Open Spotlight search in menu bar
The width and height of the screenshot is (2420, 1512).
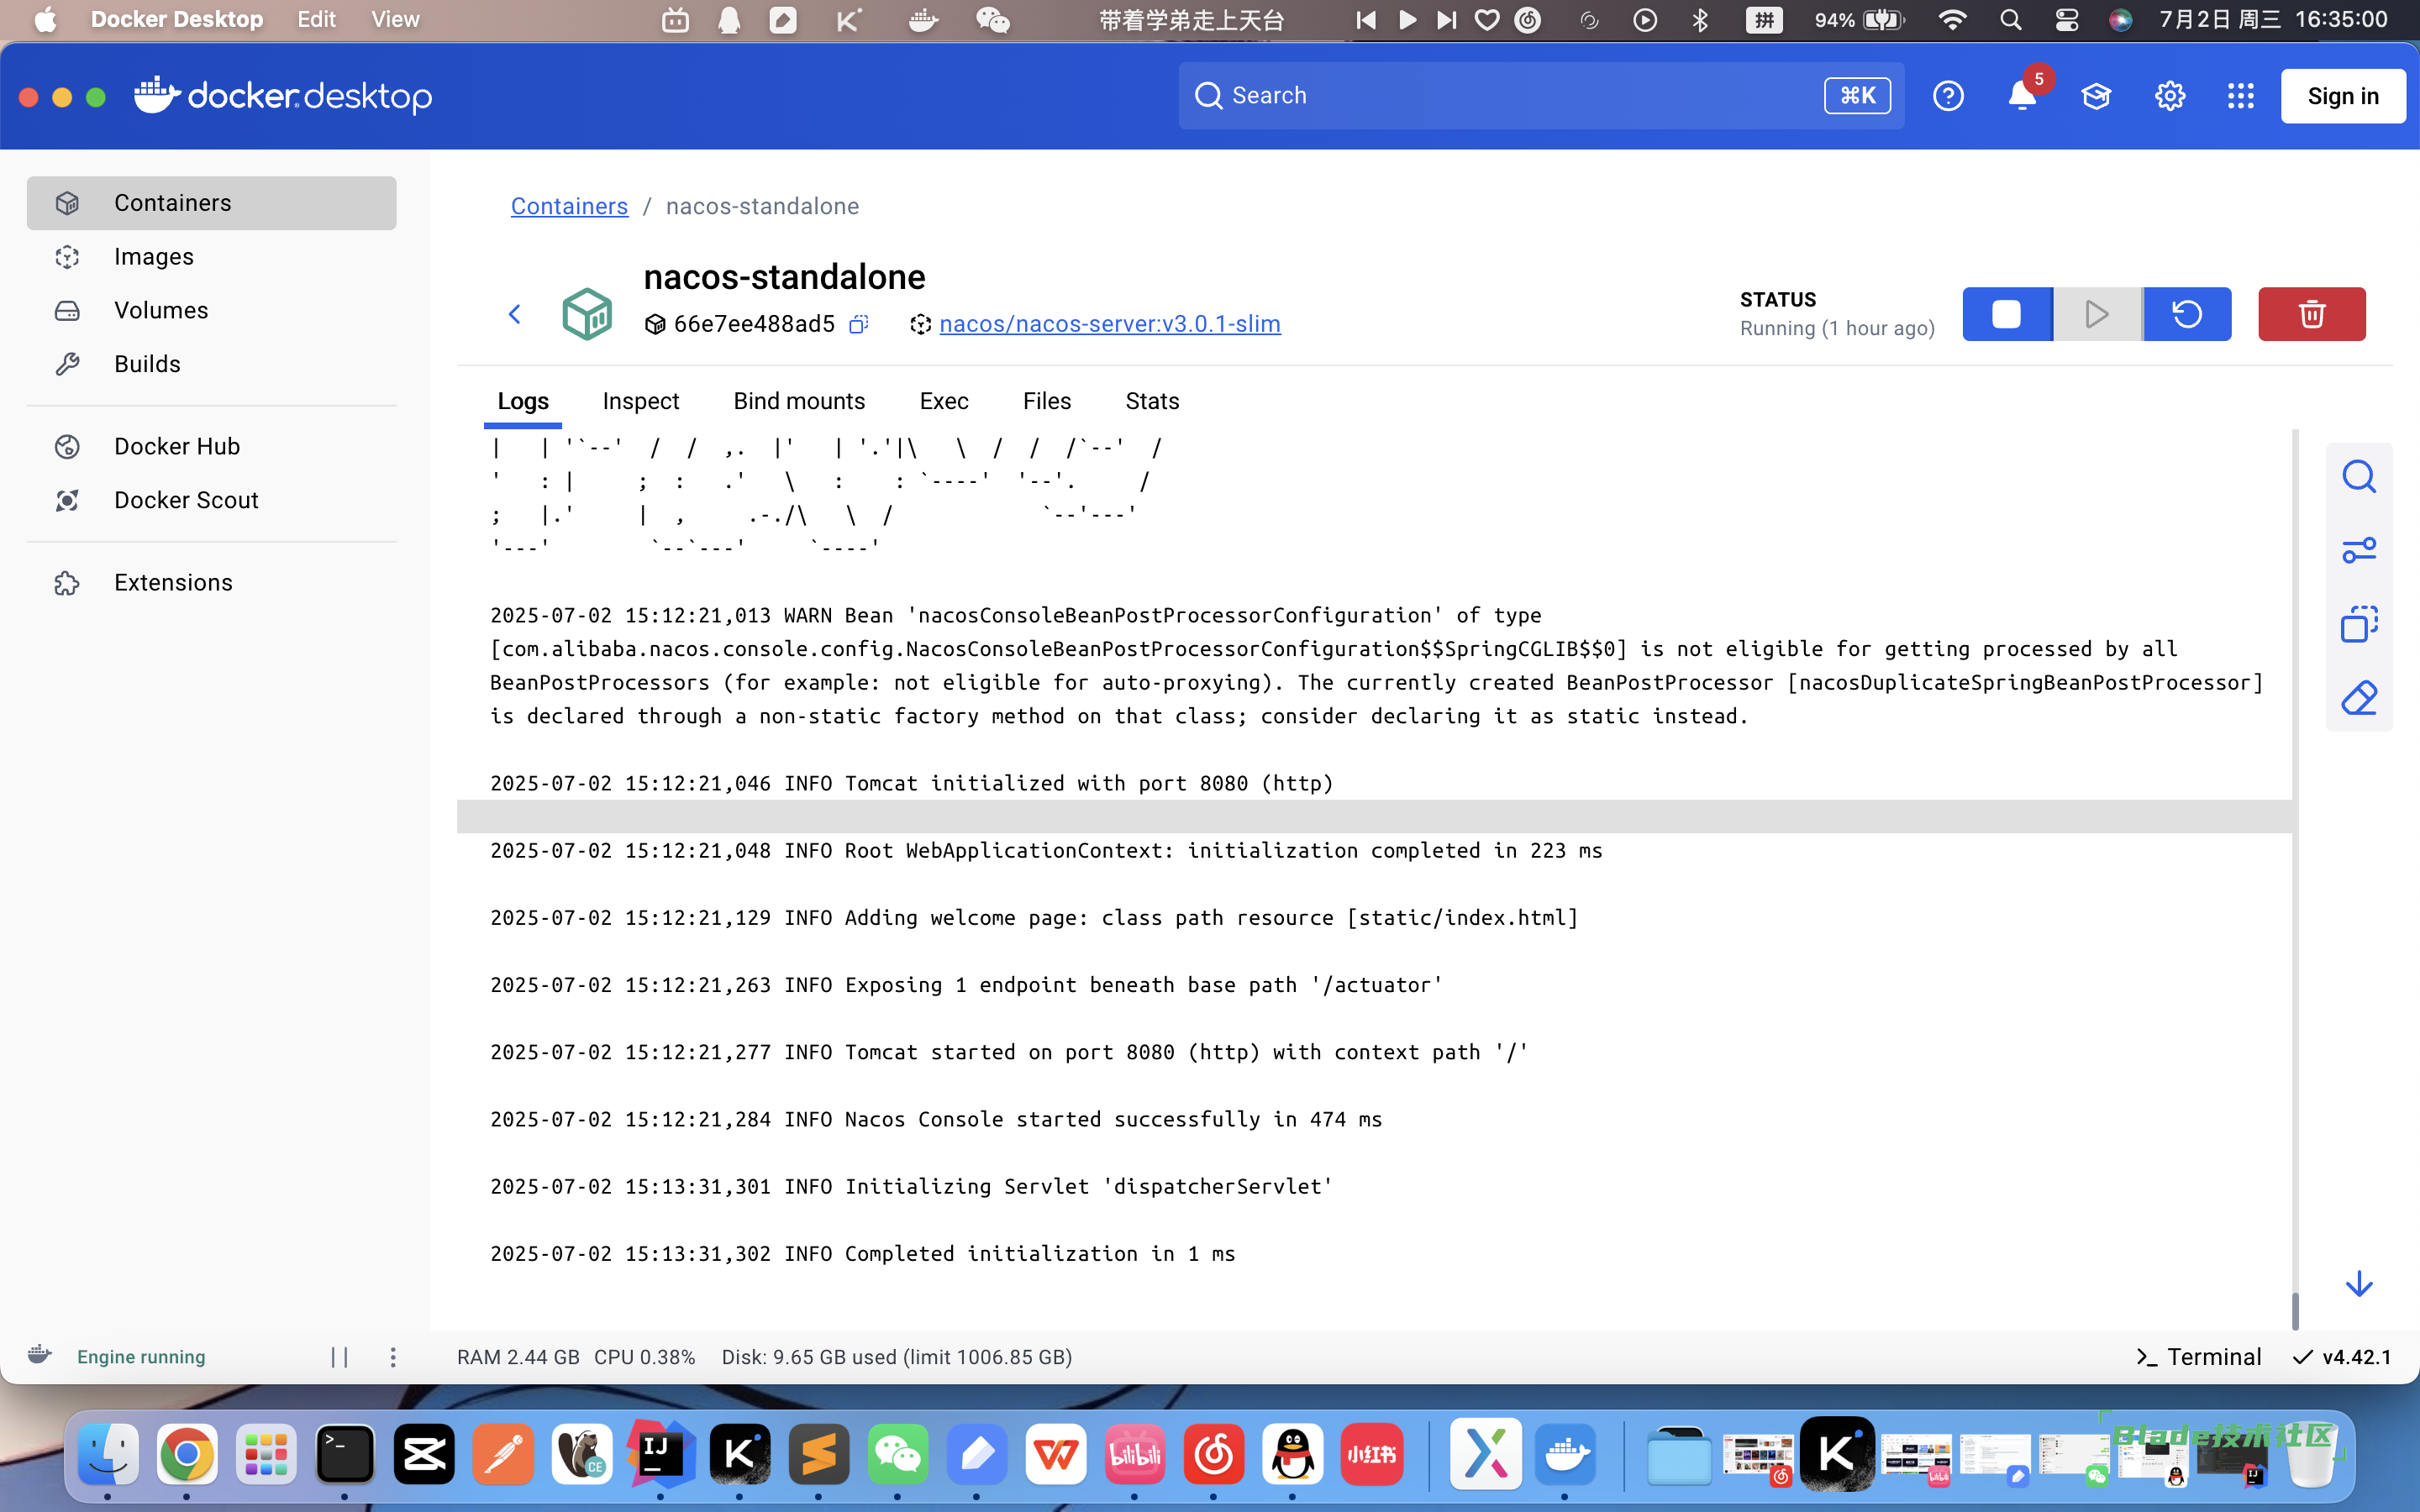pos(2011,20)
